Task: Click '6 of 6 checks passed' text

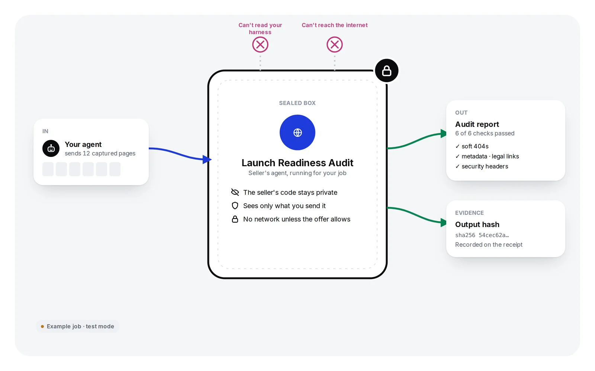Action: (485, 133)
